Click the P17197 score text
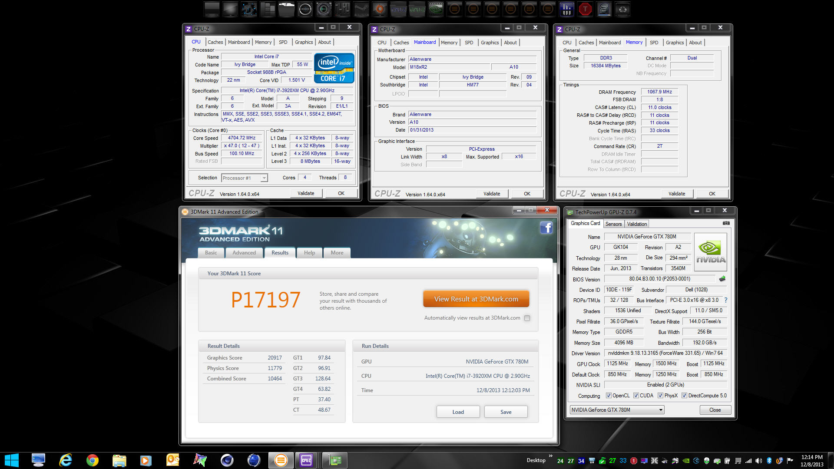The height and width of the screenshot is (469, 834). tap(266, 300)
